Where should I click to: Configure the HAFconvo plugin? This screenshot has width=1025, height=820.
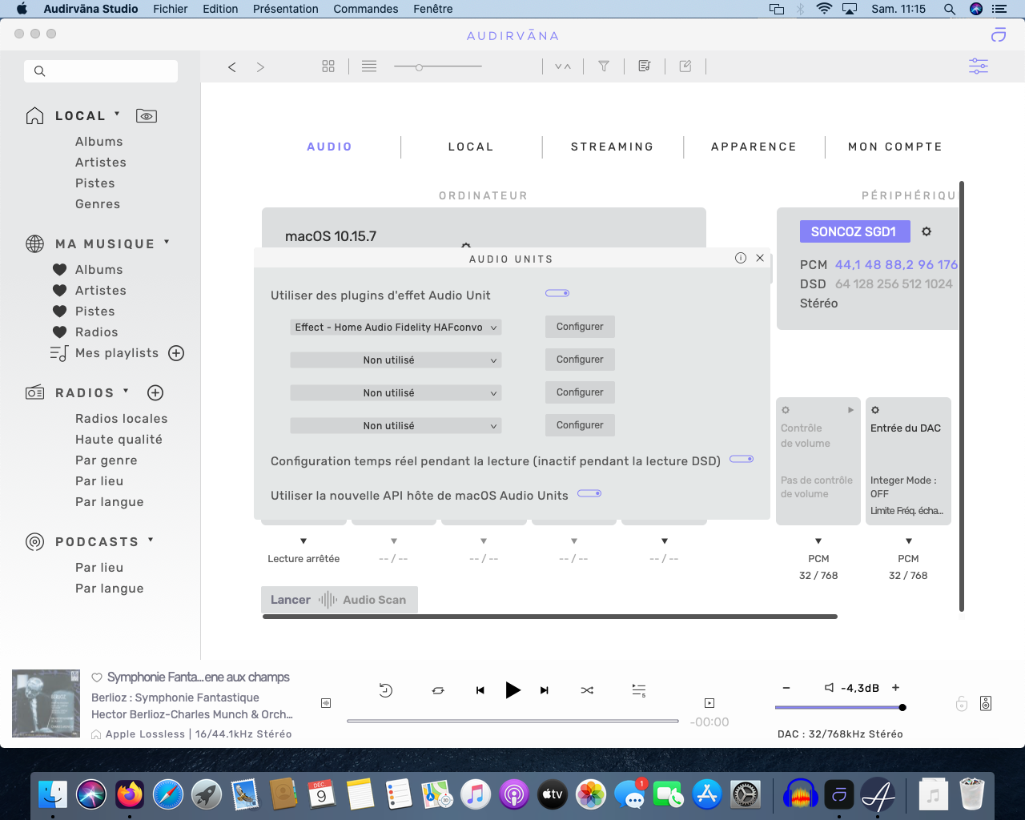580,327
